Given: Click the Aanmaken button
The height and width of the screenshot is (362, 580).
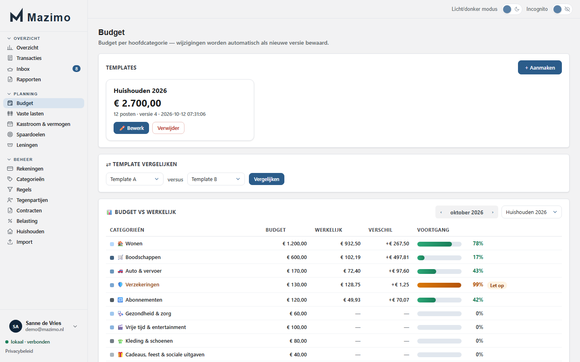Looking at the screenshot, I should coord(540,68).
